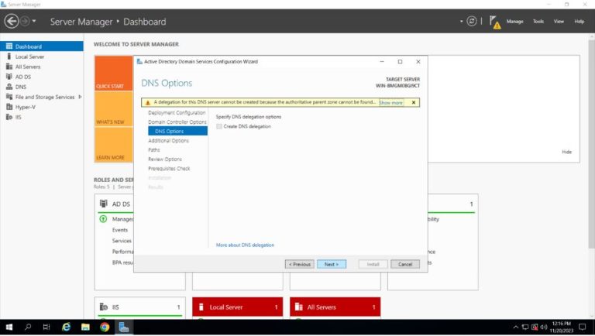The width and height of the screenshot is (595, 336).
Task: Toggle the Create DNS delegation checkbox
Action: (x=219, y=126)
